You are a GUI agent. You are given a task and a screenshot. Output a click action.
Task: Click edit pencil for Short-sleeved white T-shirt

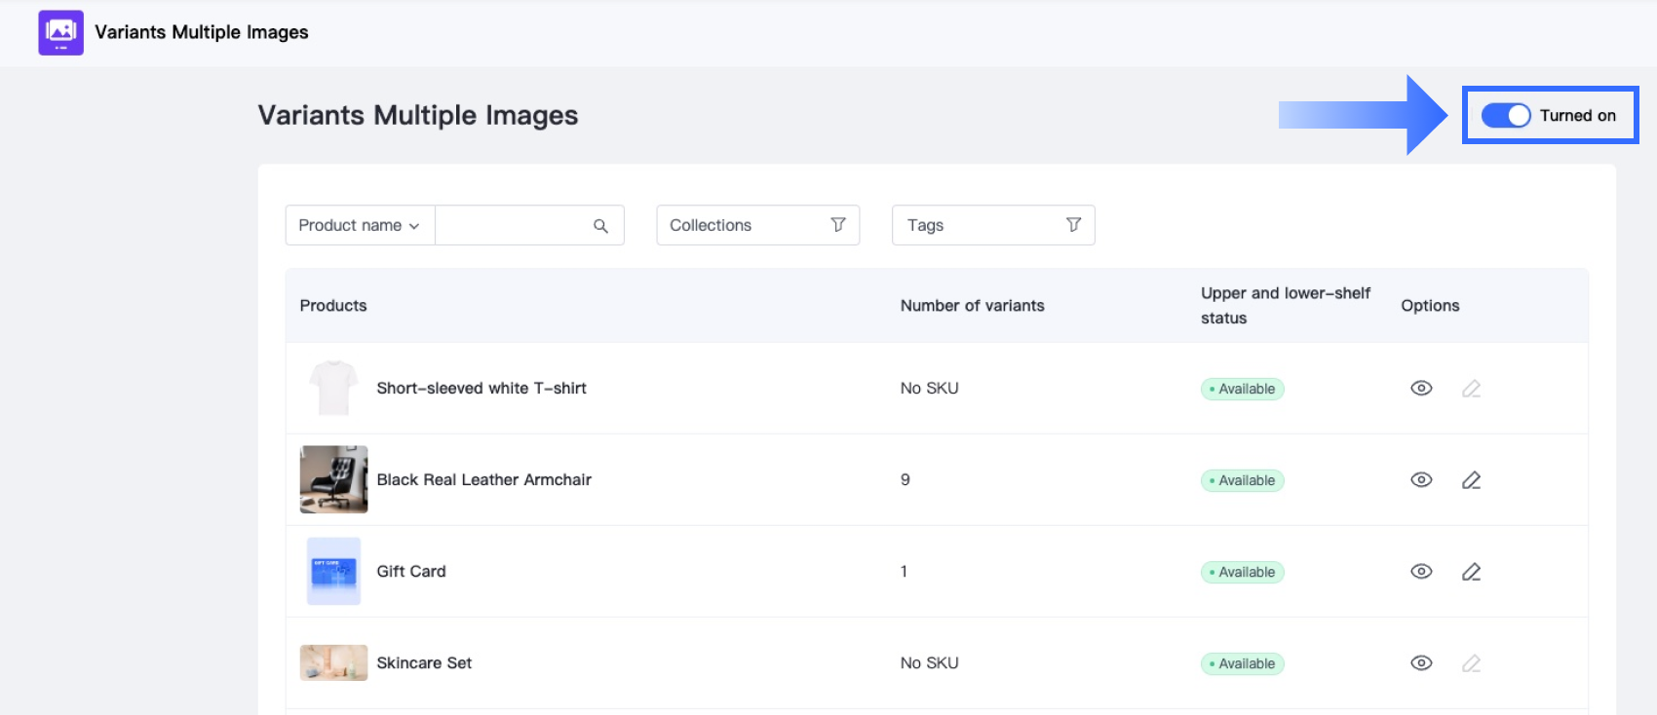click(1471, 389)
